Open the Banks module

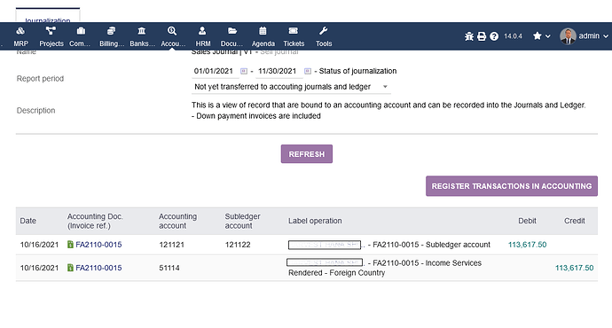pyautogui.click(x=142, y=36)
